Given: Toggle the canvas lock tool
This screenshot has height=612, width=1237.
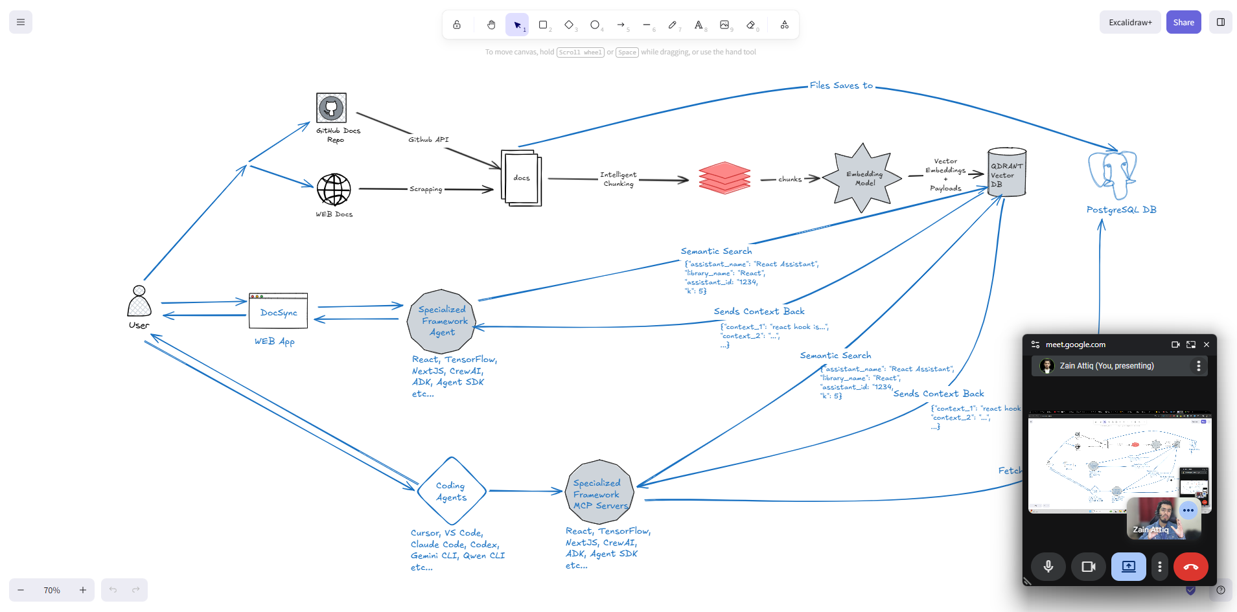Looking at the screenshot, I should pos(457,25).
